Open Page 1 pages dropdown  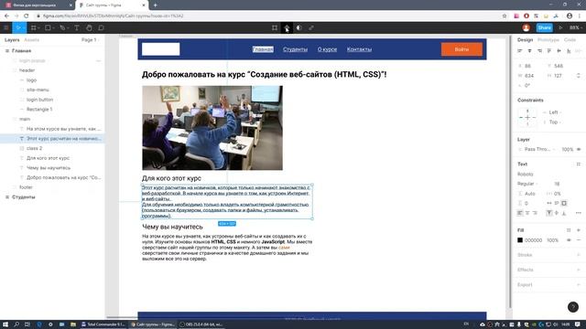(90, 40)
